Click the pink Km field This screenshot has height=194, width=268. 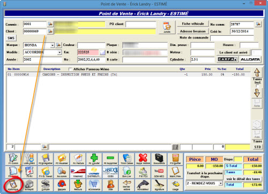[x=88, y=52]
